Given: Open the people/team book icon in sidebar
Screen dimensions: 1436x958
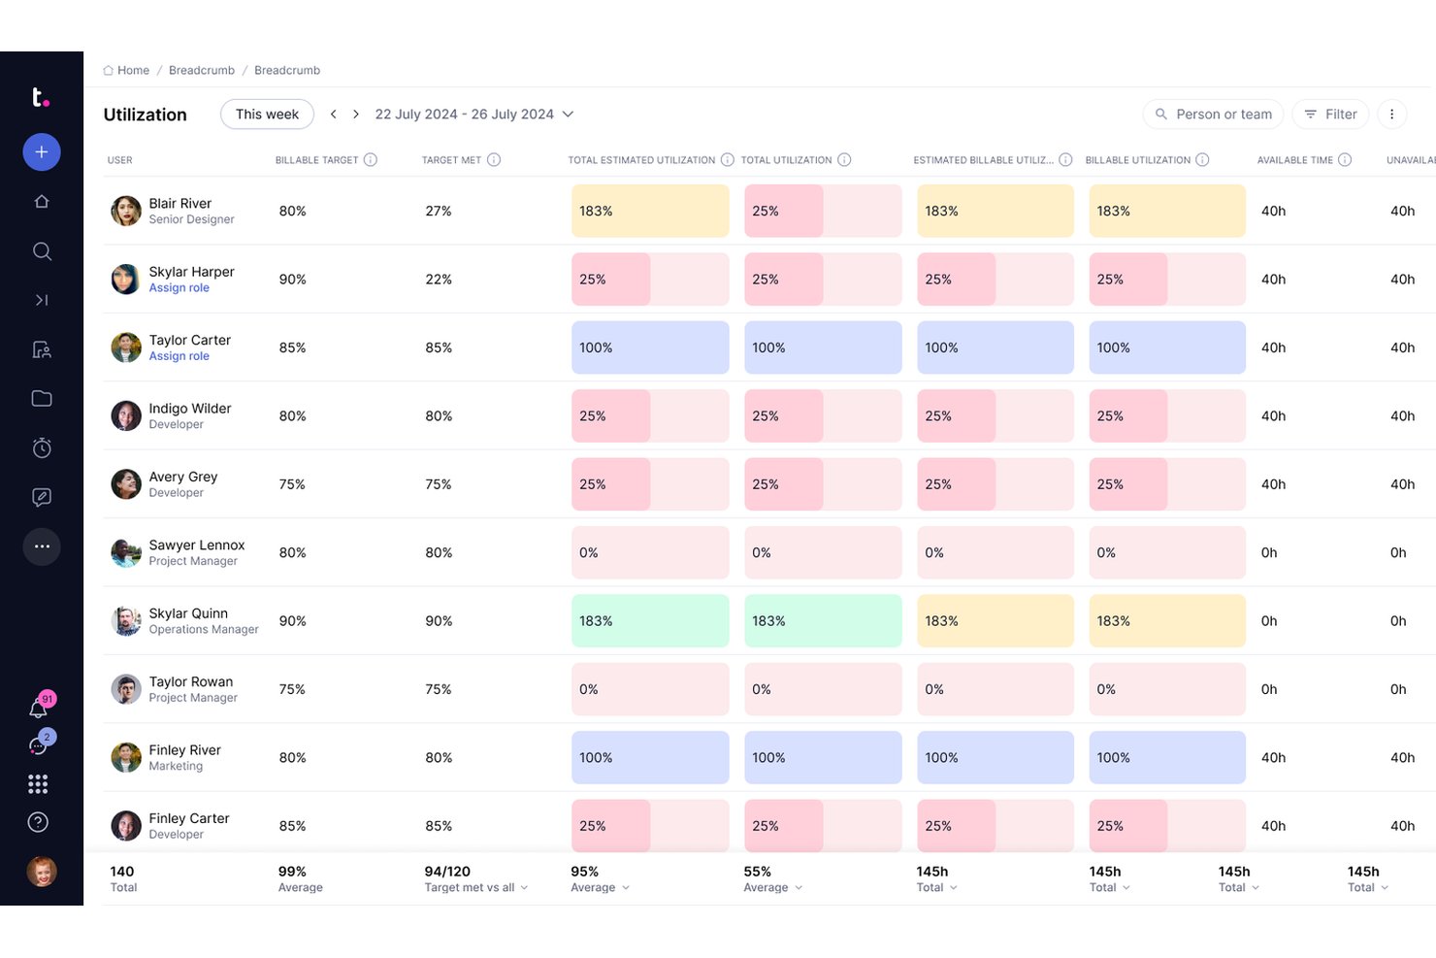Looking at the screenshot, I should (x=42, y=349).
